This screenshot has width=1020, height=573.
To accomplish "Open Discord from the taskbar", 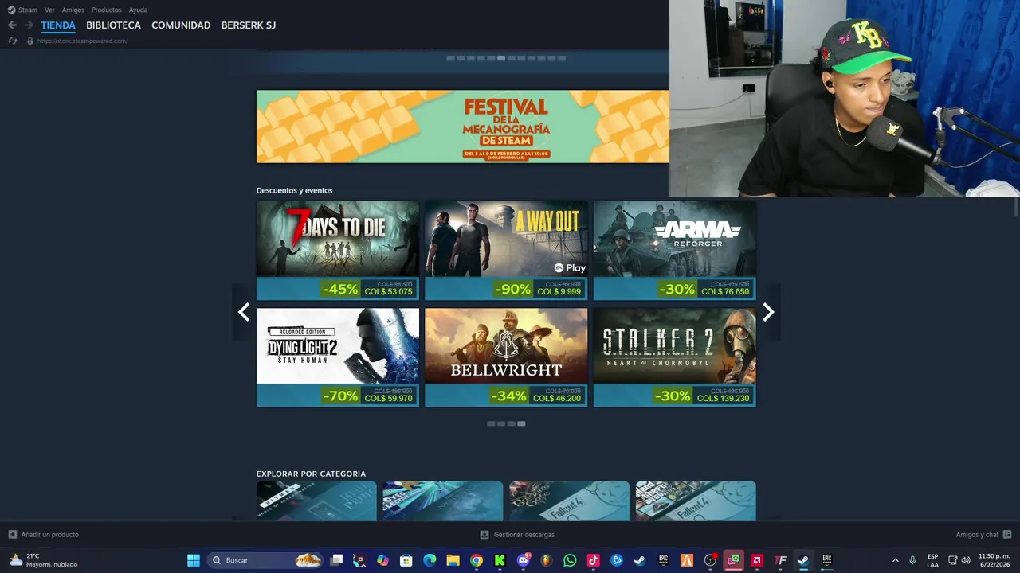I will coord(524,560).
